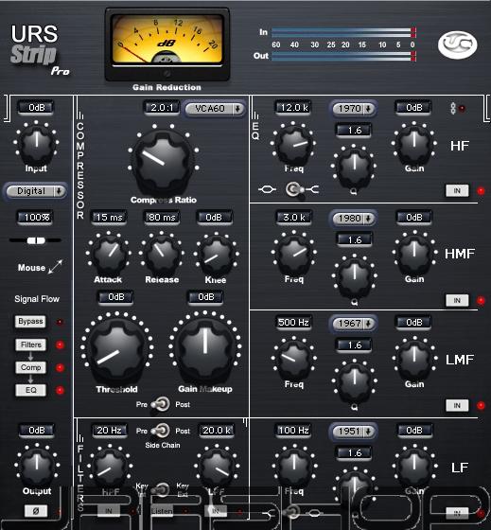491x530 pixels.
Task: Click the 12.0 k HF frequency field
Action: coord(293,108)
